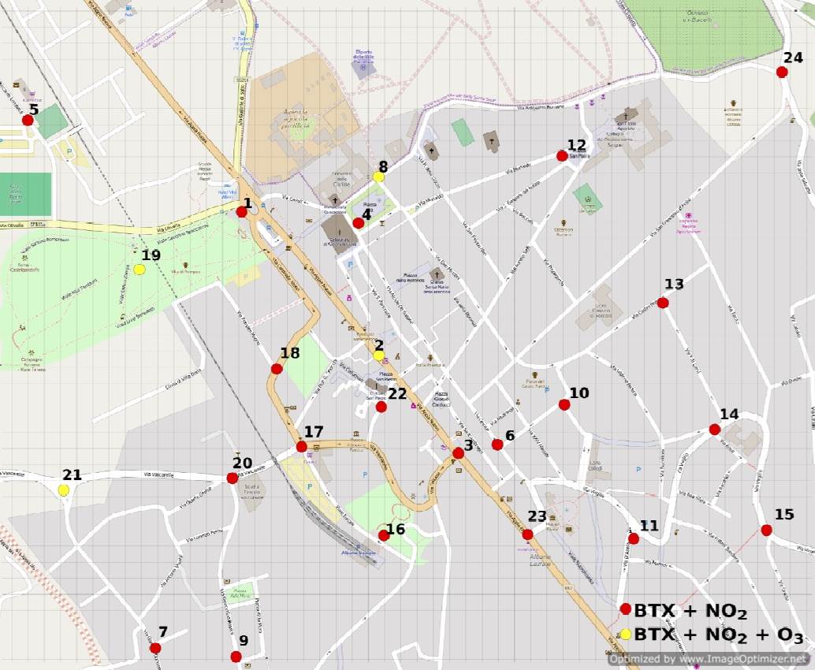Screen dimensions: 815x670
Task: Click red marker number 3
Action: pyautogui.click(x=458, y=453)
